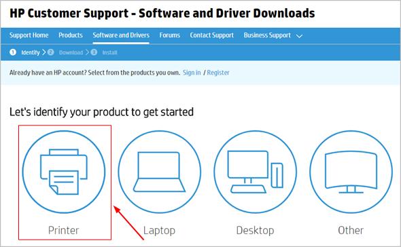Open the Software and Drivers tab
Image resolution: width=401 pixels, height=247 pixels.
click(x=121, y=35)
